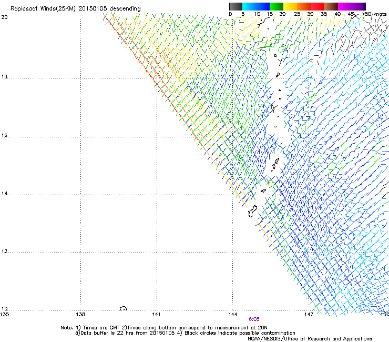Viewport: 389px width, 342px height.
Task: Click the gray 0-5 knots legend swatch
Action: (236, 6)
